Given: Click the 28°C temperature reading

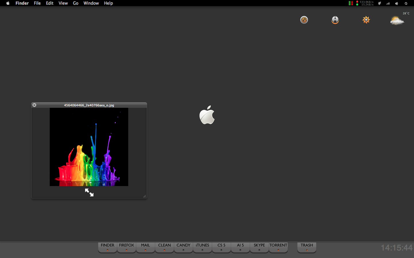Looking at the screenshot, I should [x=406, y=13].
